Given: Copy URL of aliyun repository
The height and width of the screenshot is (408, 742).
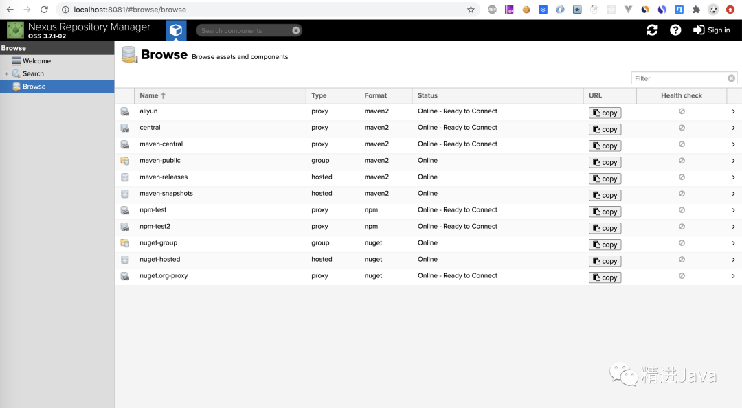Looking at the screenshot, I should pos(605,113).
